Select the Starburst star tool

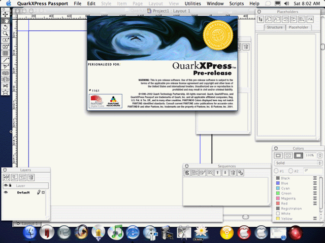pos(5,92)
